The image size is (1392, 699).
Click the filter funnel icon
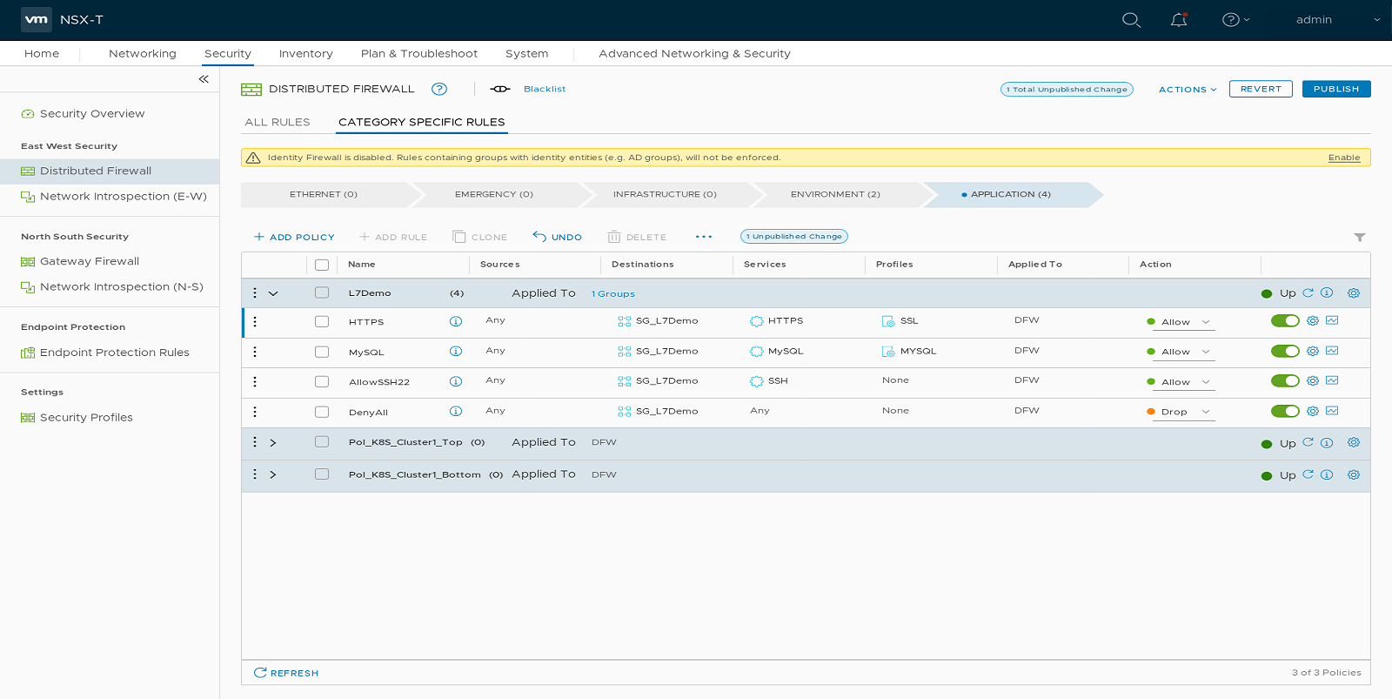(x=1360, y=238)
